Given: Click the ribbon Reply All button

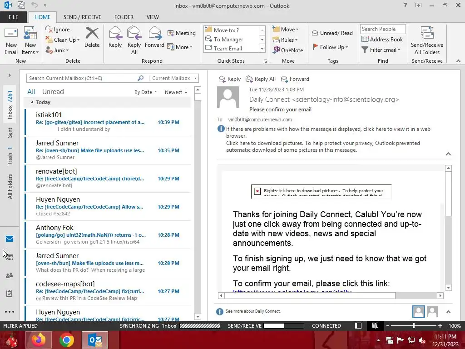Looking at the screenshot, I should tap(134, 41).
